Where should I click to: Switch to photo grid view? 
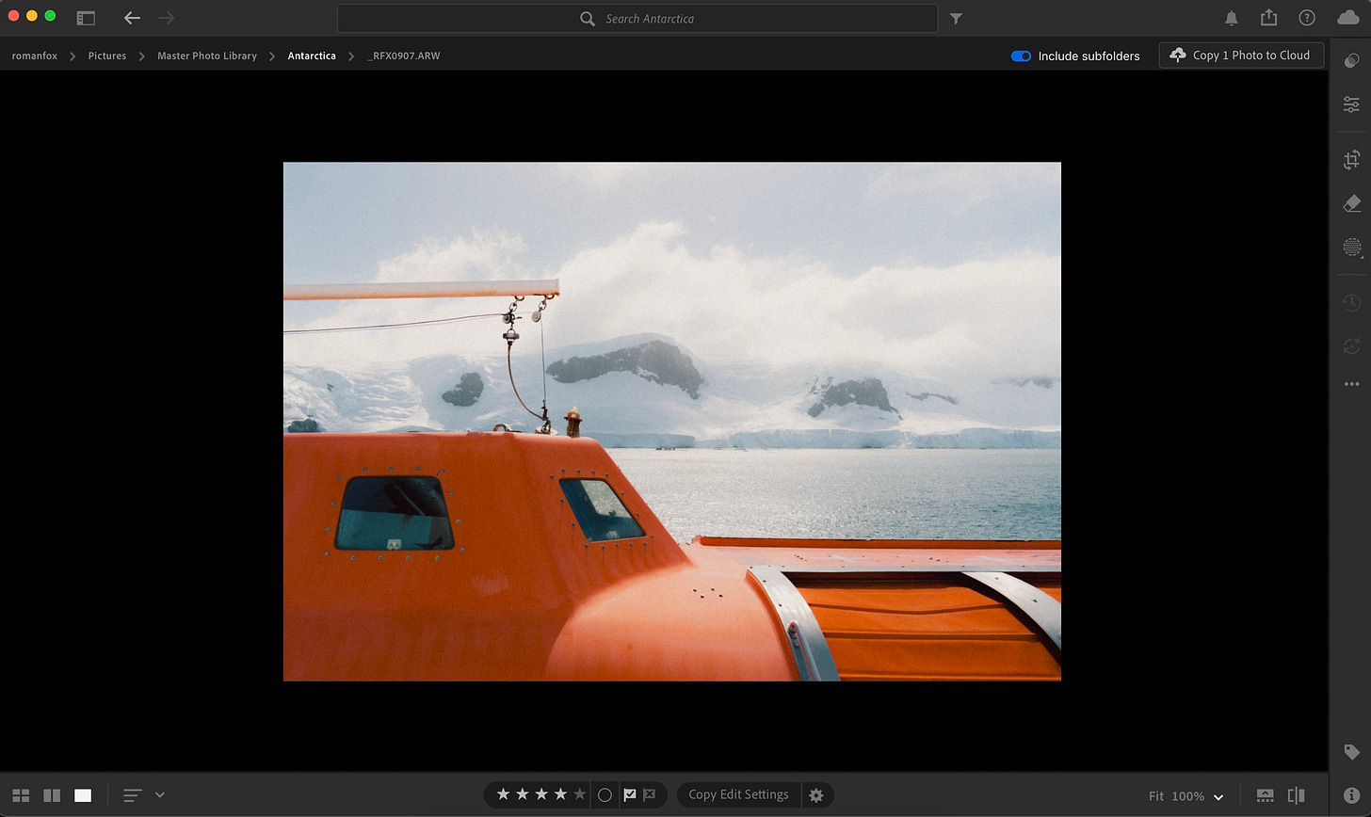21,795
